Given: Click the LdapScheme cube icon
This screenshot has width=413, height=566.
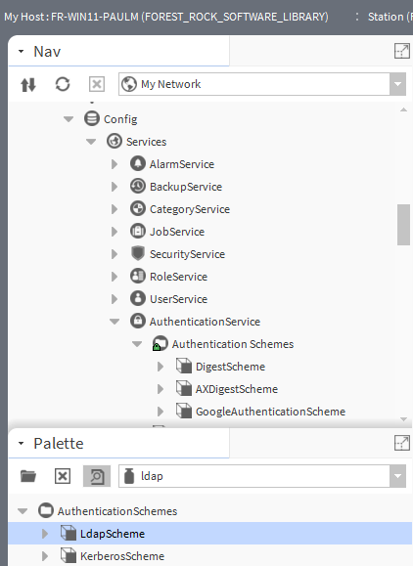Looking at the screenshot, I should coord(69,533).
